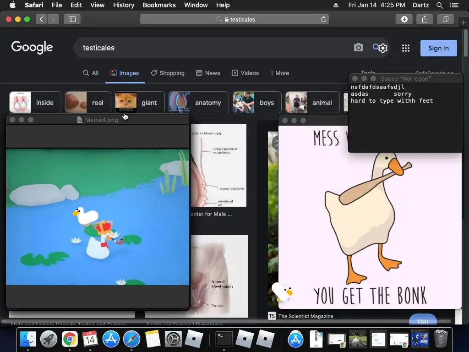Open Finder from the Dock
This screenshot has height=352, width=469.
pyautogui.click(x=28, y=339)
